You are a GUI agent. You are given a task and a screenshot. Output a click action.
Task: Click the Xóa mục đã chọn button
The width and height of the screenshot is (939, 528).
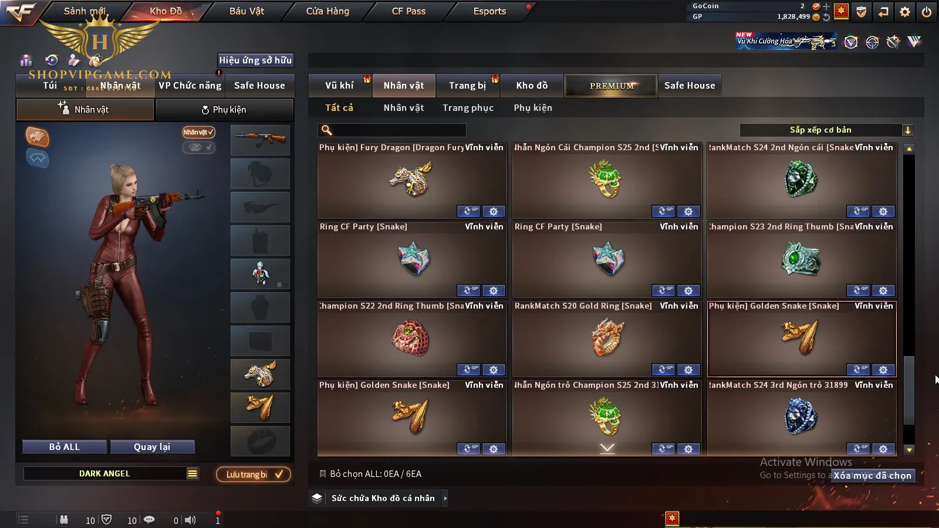tap(873, 476)
